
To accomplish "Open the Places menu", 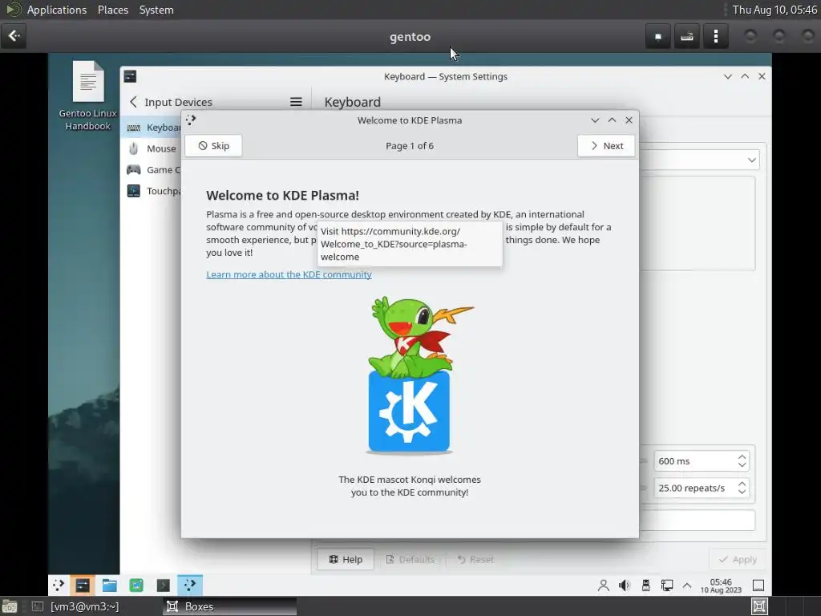I will [113, 10].
